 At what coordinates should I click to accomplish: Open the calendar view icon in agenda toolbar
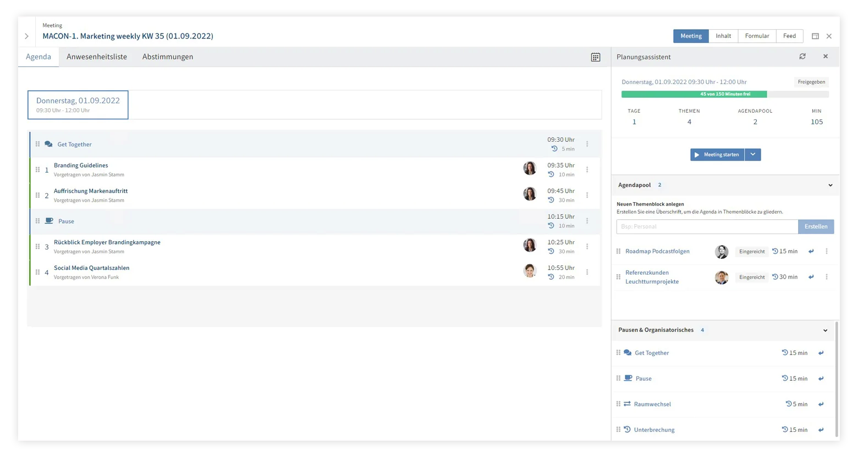click(x=595, y=57)
